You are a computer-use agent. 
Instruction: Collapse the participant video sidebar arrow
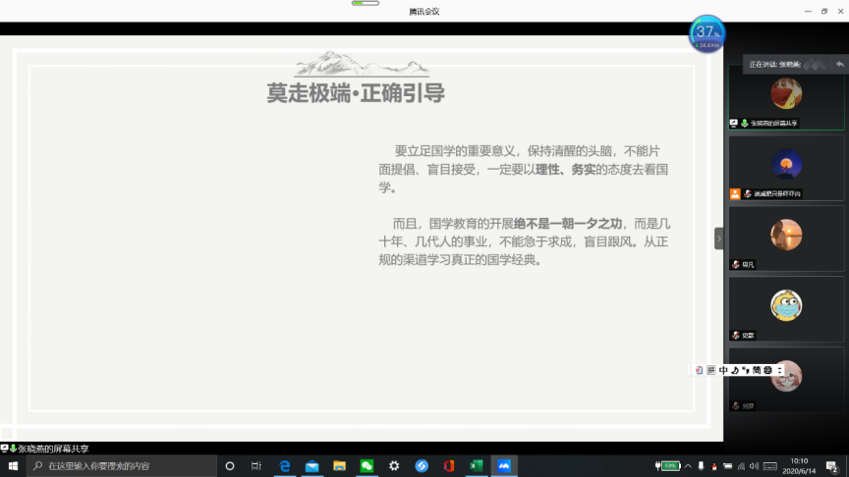(718, 238)
